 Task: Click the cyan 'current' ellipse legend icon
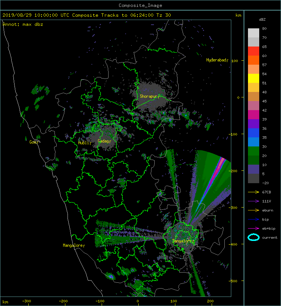click(253, 238)
